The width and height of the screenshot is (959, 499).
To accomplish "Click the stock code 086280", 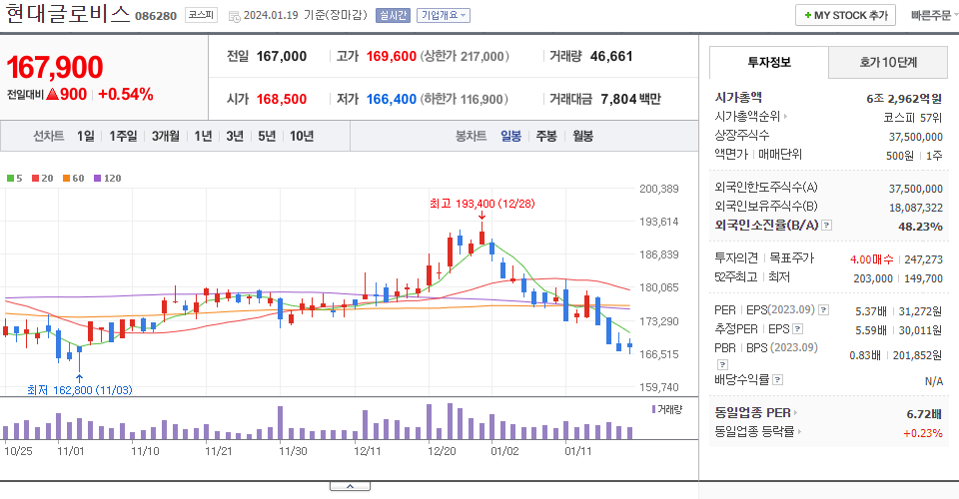I will pyautogui.click(x=156, y=16).
